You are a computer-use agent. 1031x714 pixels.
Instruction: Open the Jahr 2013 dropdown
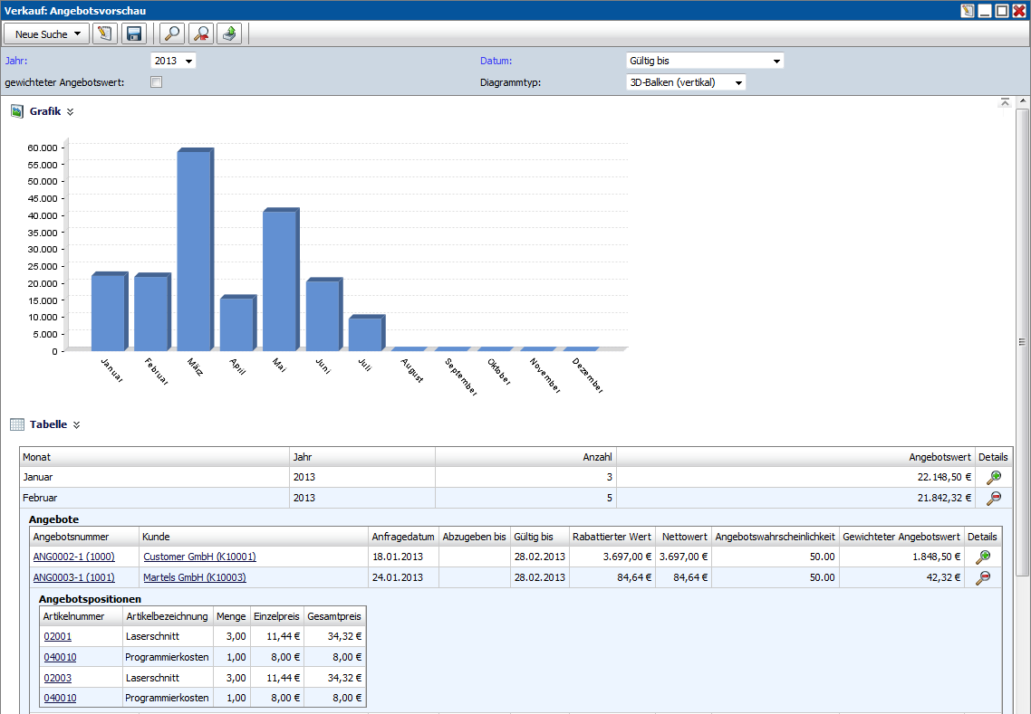click(173, 61)
